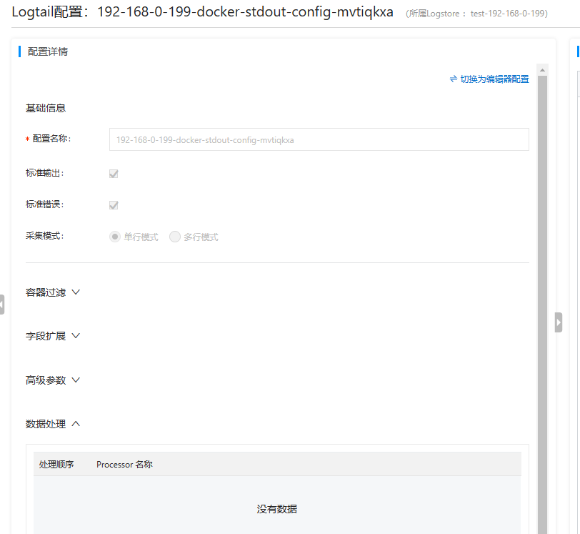
Task: Click the 没有数据 empty table text
Action: coord(276,509)
